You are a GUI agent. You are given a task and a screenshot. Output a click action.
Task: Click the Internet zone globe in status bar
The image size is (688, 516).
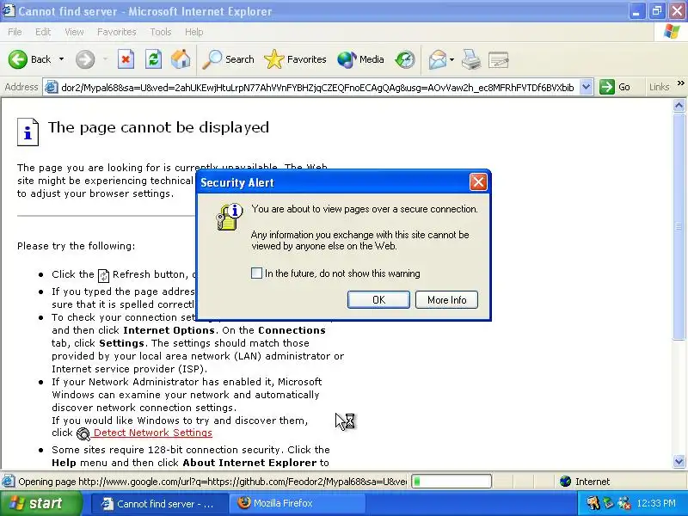(565, 482)
